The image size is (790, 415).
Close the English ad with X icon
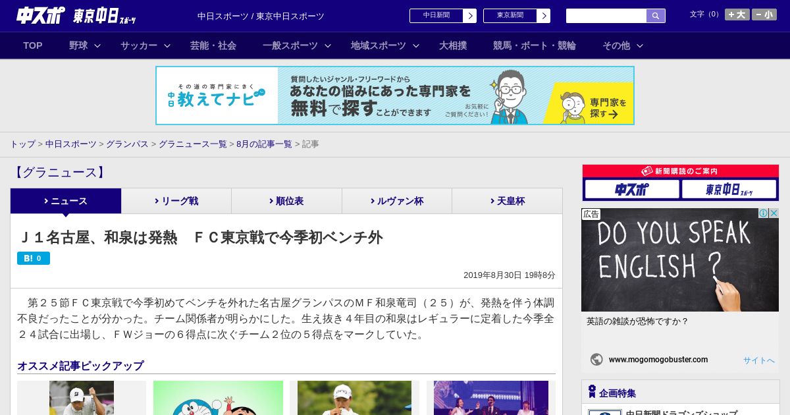(774, 213)
